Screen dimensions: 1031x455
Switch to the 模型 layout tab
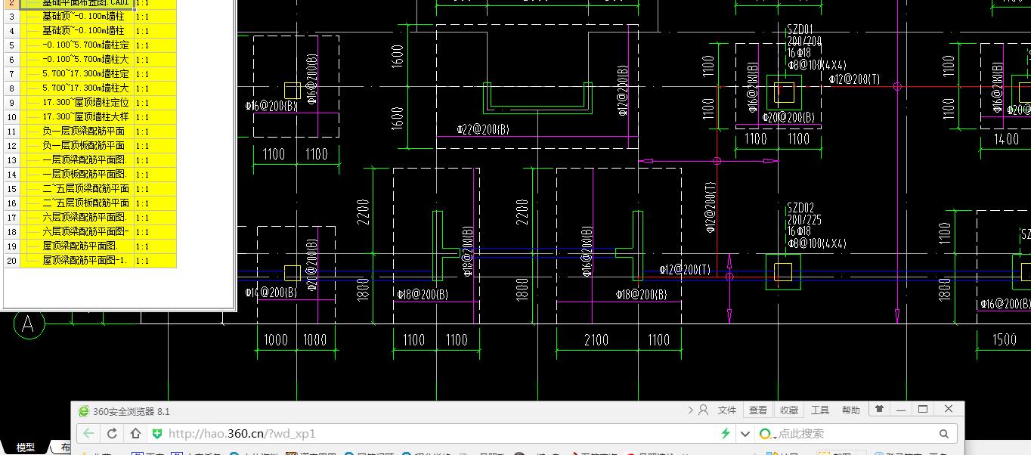(26, 447)
